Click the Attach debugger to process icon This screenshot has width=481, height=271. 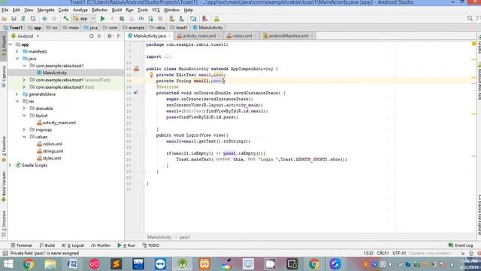pyautogui.click(x=150, y=19)
